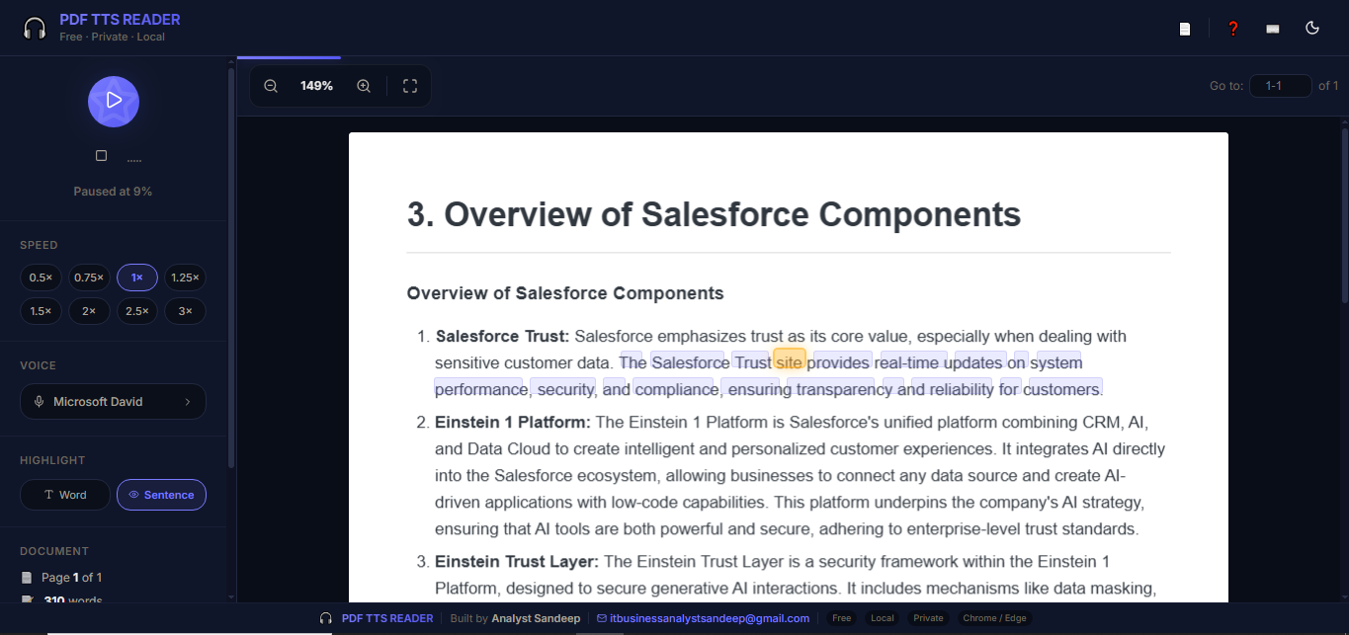
Task: Click the 149% zoom level value
Action: [x=316, y=86]
